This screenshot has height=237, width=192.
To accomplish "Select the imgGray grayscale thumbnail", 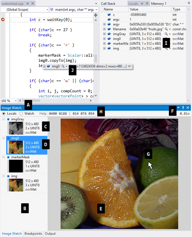I will [x=16, y=128].
